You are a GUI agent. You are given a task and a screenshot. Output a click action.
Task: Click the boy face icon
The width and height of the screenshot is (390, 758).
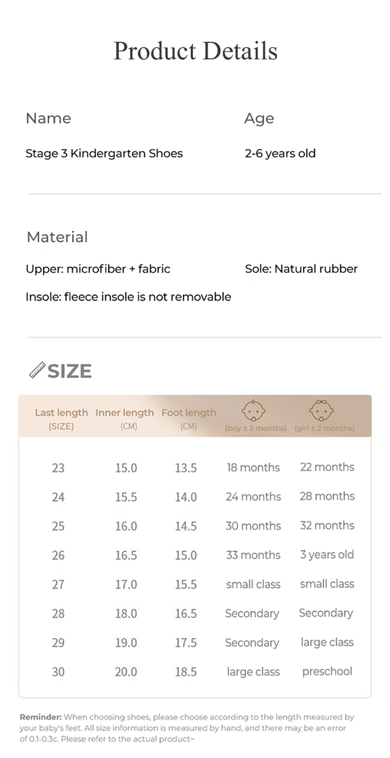pos(253,411)
